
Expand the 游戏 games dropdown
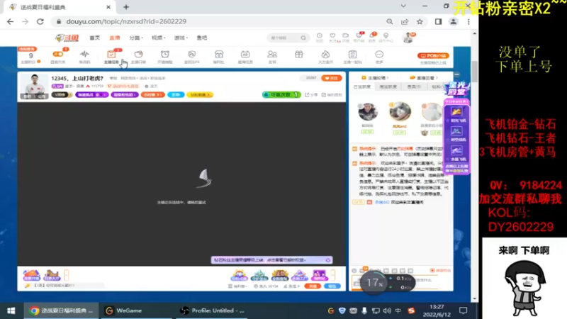point(181,38)
